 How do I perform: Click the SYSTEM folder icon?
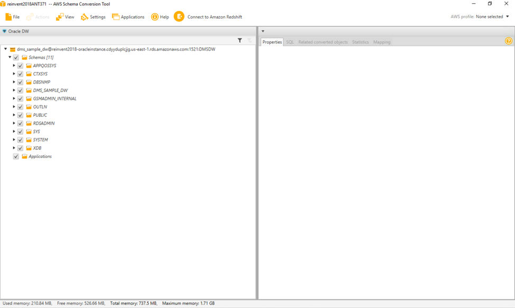tap(29, 139)
